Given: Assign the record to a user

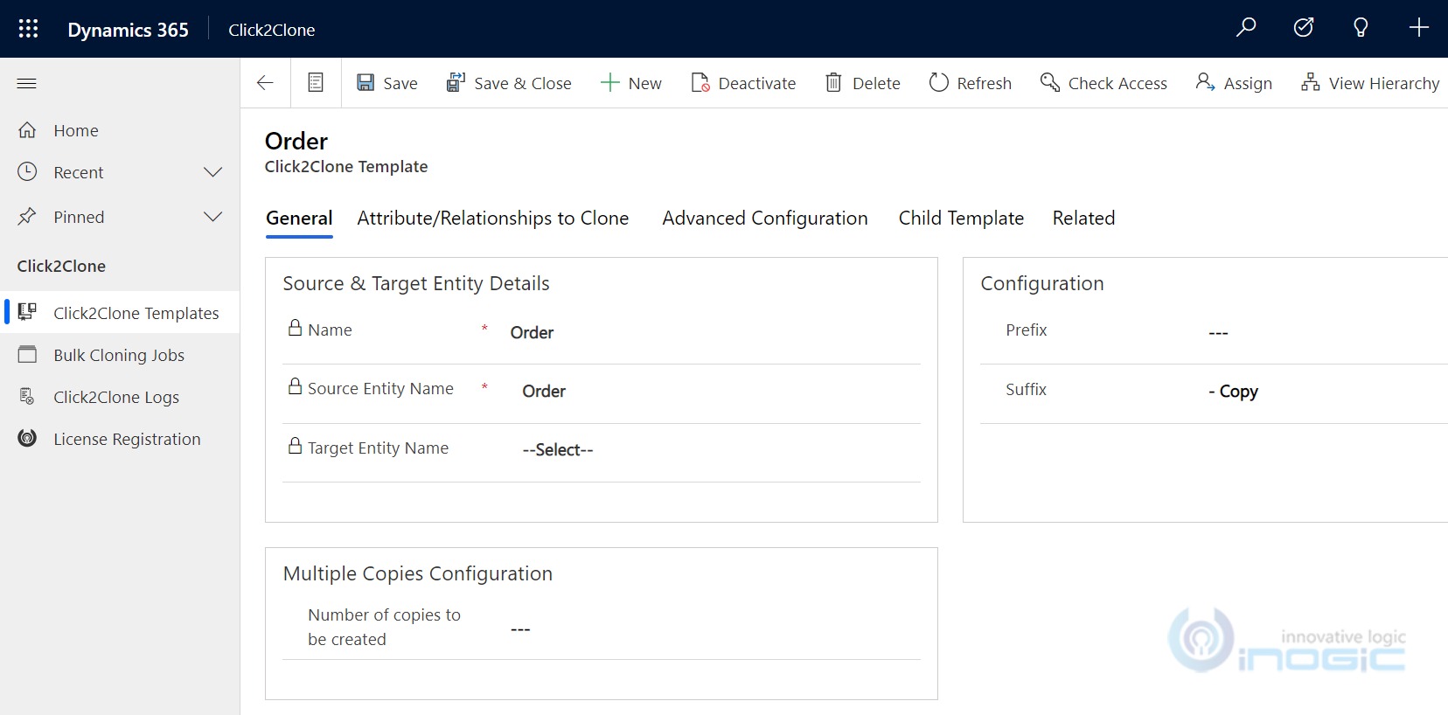Looking at the screenshot, I should [x=1234, y=83].
